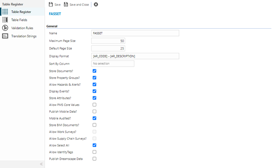Click into the Display Format input
274x168 pixels.
coord(135,56)
